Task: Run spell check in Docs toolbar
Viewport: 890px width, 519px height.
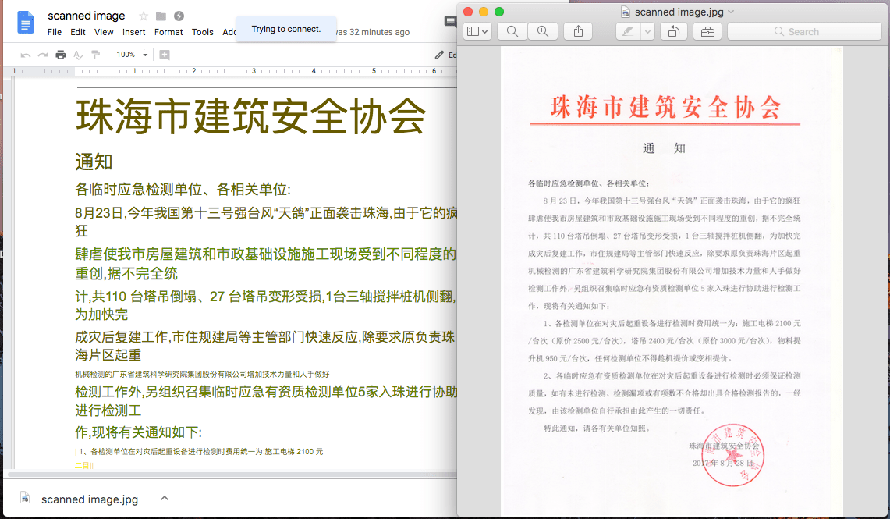Action: click(78, 55)
